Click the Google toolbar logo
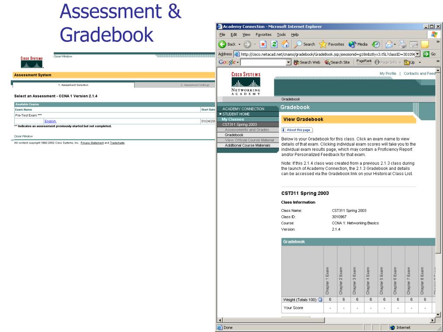This screenshot has width=443, height=332. point(227,62)
